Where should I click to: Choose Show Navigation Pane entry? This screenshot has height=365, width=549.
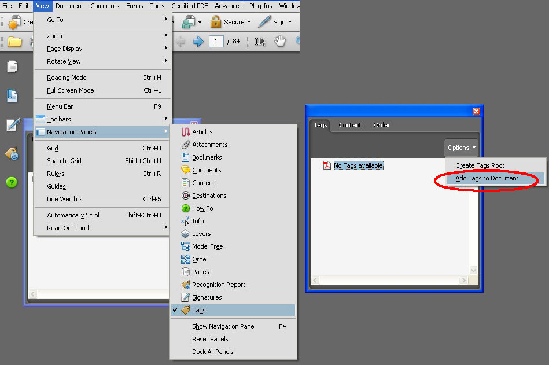click(233, 326)
